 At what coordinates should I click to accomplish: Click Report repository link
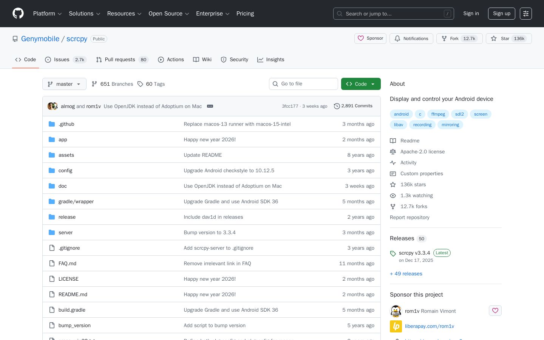(410, 218)
